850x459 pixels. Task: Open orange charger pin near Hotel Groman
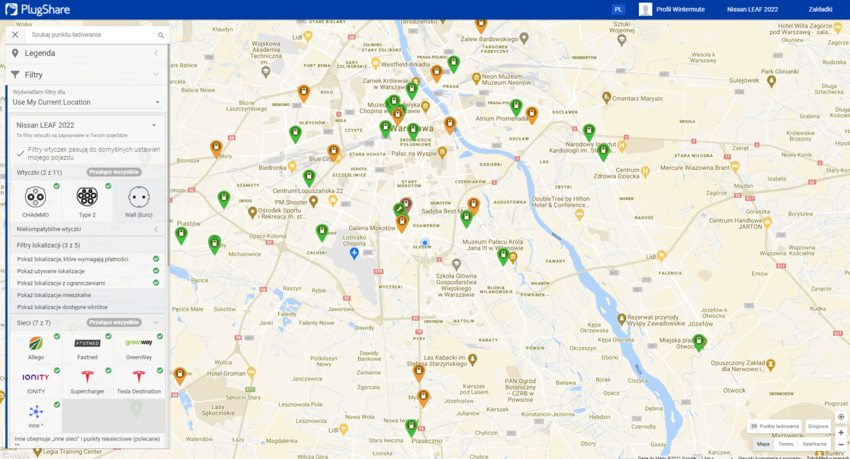click(180, 375)
